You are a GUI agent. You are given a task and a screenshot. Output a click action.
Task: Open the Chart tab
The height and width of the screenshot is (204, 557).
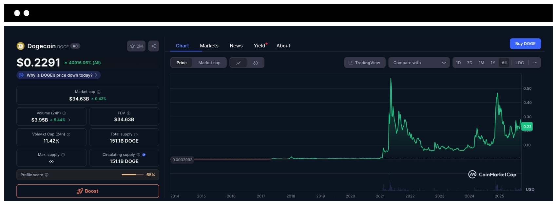coord(182,46)
